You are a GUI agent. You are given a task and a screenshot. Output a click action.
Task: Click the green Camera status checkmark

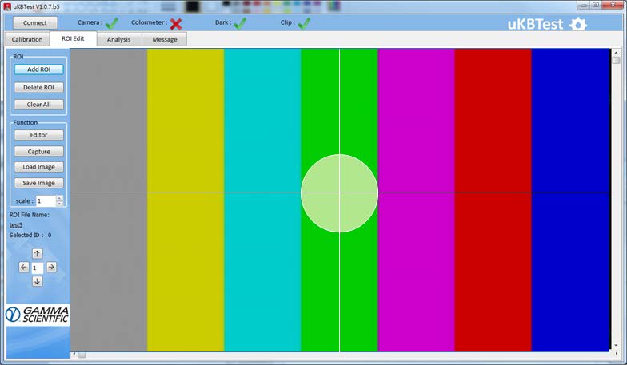(112, 23)
